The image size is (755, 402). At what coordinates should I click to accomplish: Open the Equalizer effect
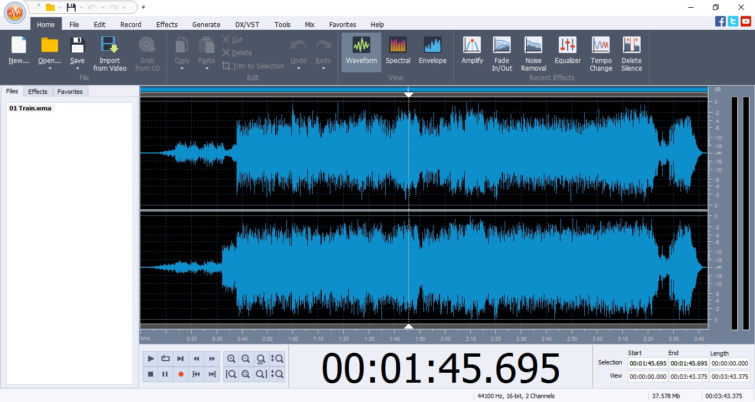[568, 51]
